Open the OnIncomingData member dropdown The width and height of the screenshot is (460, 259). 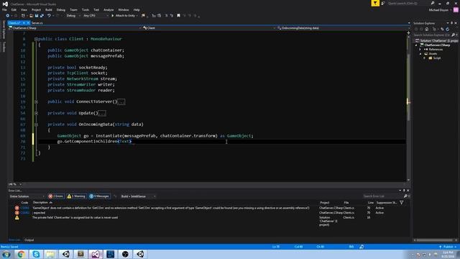click(343, 28)
